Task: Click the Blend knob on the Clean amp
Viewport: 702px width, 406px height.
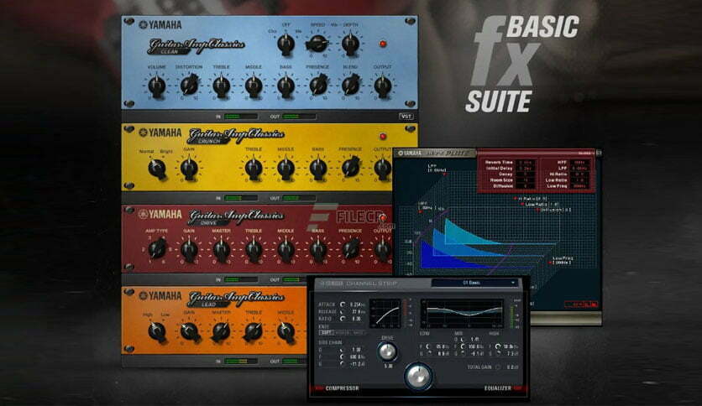Action: tap(350, 85)
